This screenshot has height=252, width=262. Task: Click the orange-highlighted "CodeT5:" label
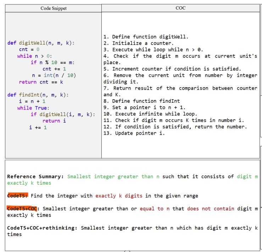(x=18, y=196)
